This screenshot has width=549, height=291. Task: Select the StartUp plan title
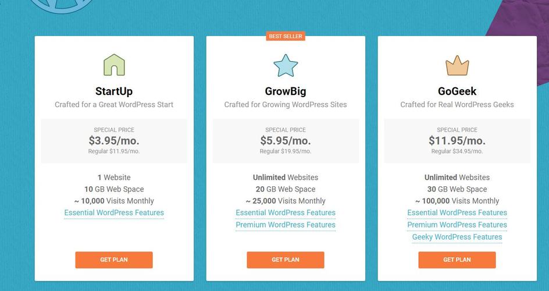pyautogui.click(x=114, y=91)
